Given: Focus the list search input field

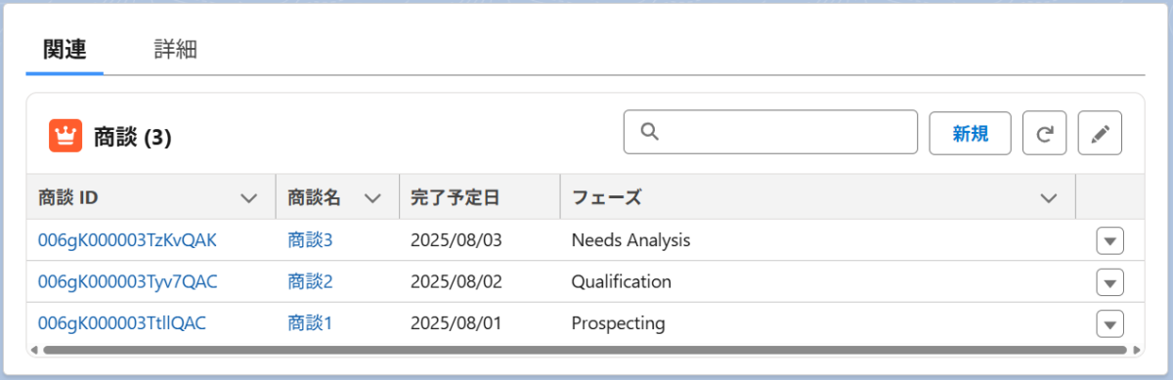Looking at the screenshot, I should click(770, 132).
